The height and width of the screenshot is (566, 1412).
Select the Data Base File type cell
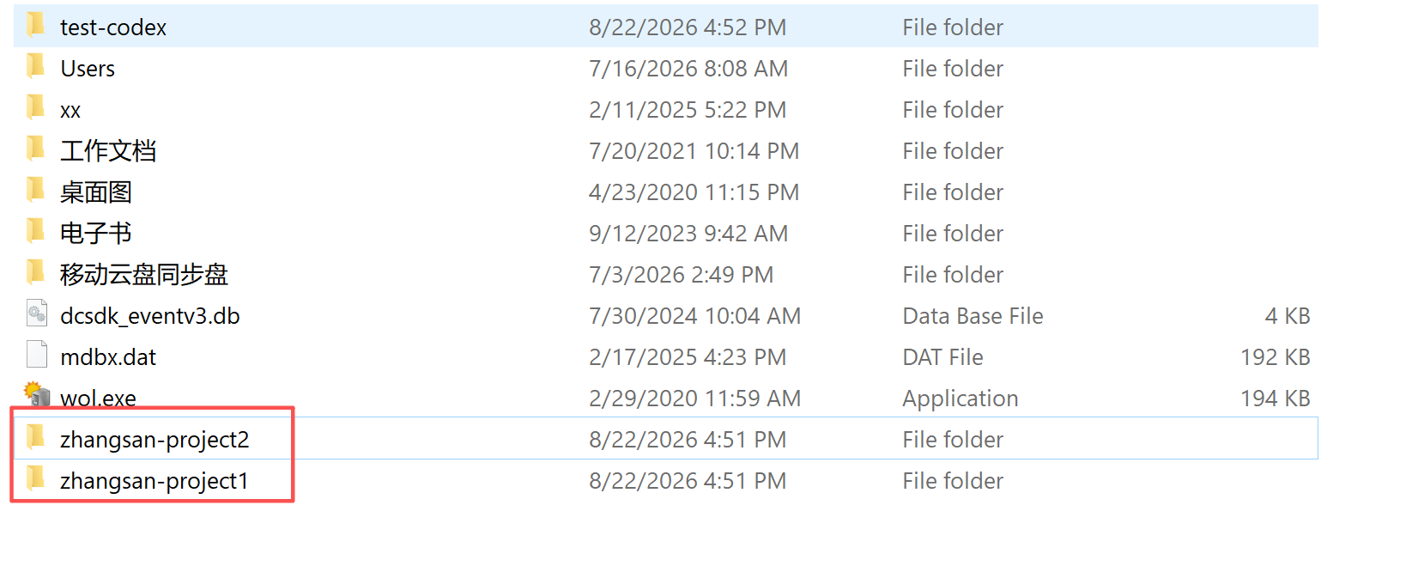point(973,316)
